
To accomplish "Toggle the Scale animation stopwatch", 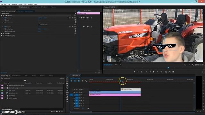I will coord(5,20).
